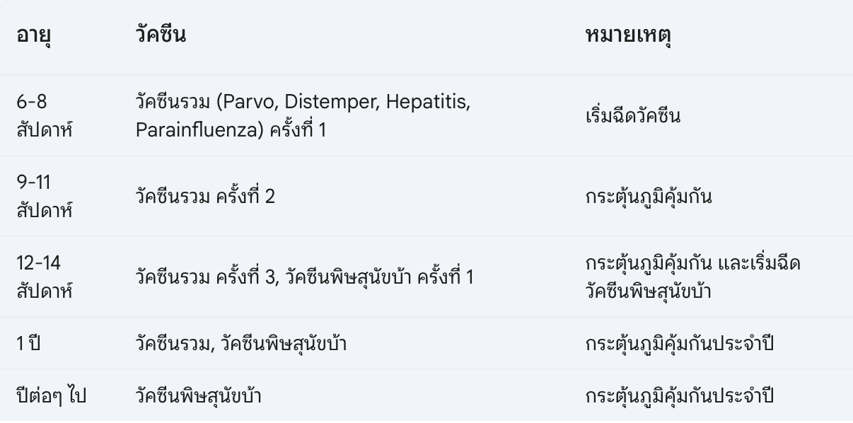Click the กระตุ้นภูมิคุ้มกันประจำปี note in the last row
Viewport: 853px width, 423px height.
point(680,395)
